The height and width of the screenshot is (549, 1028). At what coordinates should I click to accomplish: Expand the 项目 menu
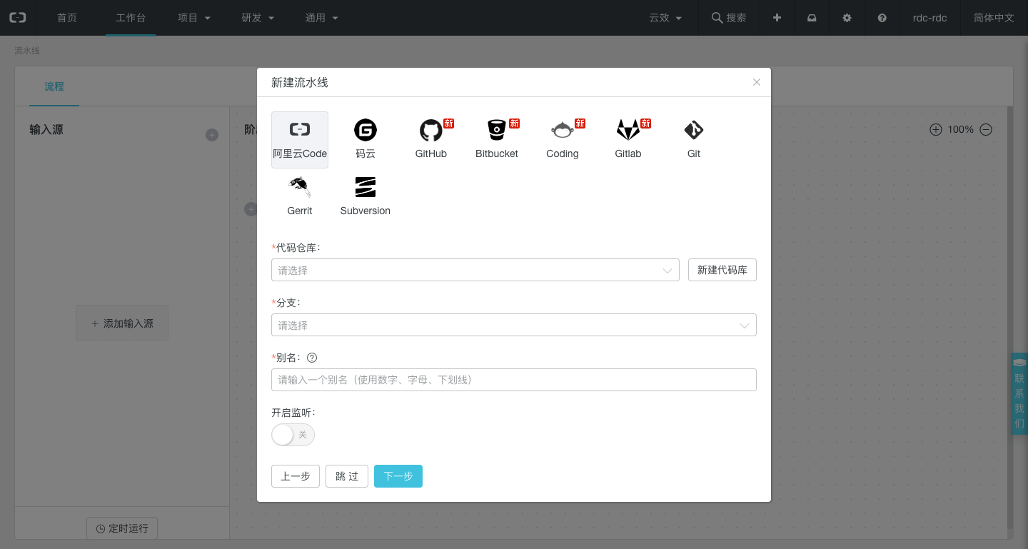click(194, 18)
